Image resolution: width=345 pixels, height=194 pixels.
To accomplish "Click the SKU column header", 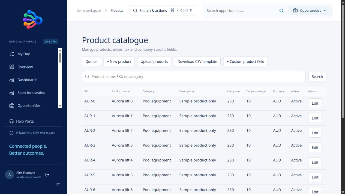I will [87, 91].
